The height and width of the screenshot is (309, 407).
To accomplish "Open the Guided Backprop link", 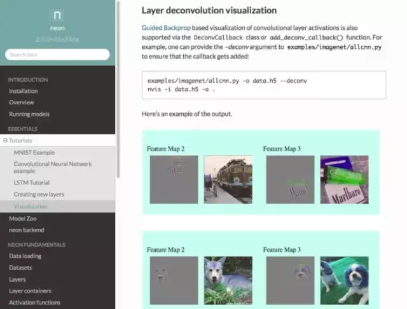I will click(x=166, y=28).
